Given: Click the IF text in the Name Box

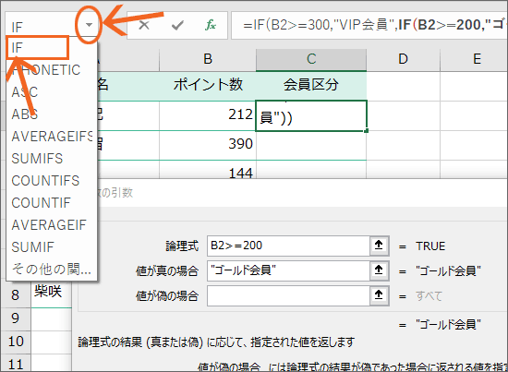Looking at the screenshot, I should point(17,27).
